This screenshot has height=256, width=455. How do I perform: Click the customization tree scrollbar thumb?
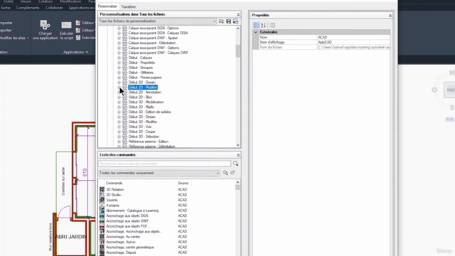coord(238,51)
